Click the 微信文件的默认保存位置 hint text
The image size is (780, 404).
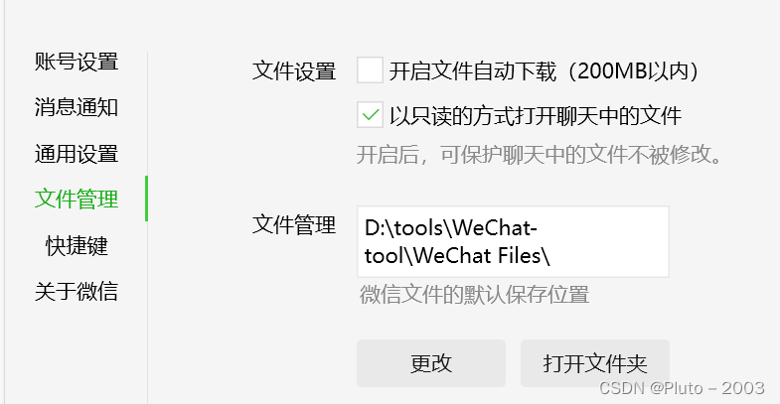(x=474, y=294)
